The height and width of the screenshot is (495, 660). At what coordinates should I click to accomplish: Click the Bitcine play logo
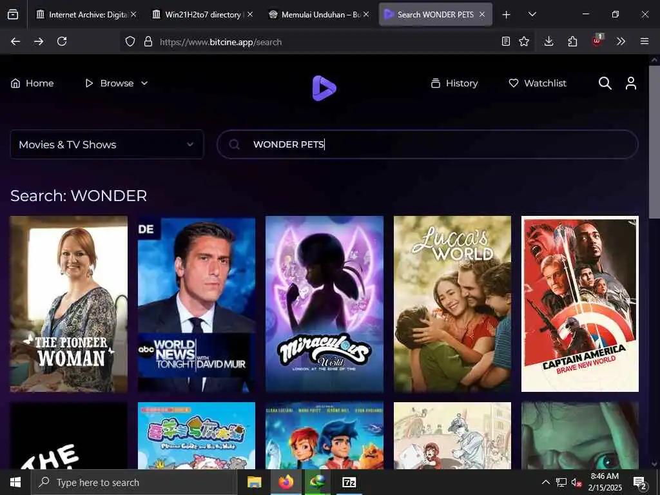[x=324, y=88]
